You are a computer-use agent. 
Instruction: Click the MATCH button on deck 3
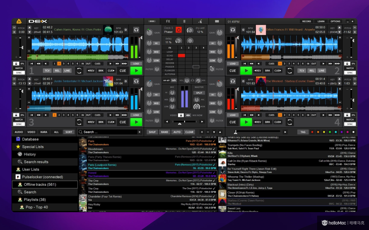19,120
